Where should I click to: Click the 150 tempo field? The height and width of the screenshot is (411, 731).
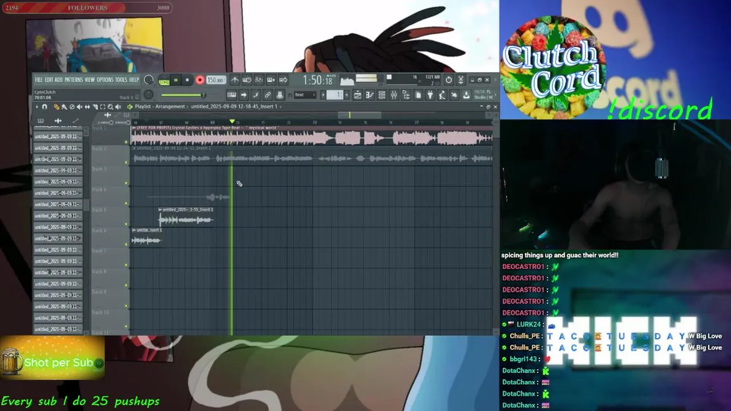[x=216, y=80]
